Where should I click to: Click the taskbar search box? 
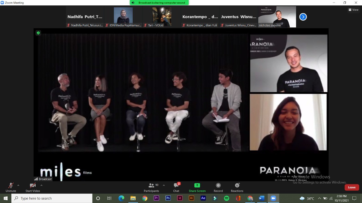[52, 198]
